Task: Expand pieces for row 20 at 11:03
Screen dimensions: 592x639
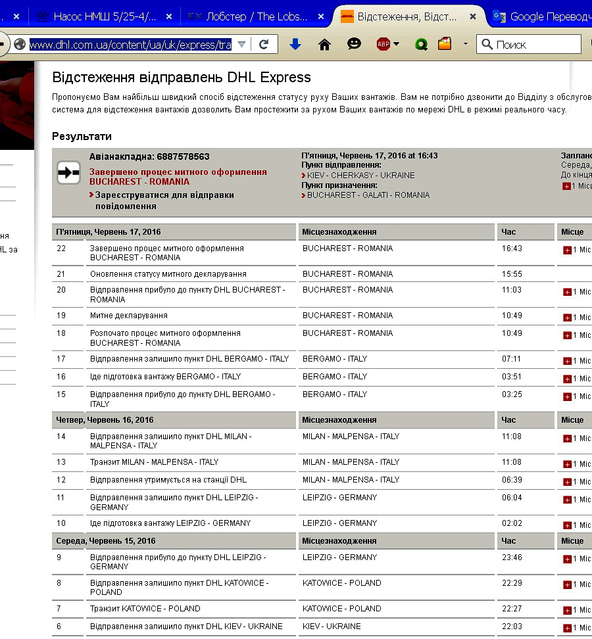Action: (567, 292)
